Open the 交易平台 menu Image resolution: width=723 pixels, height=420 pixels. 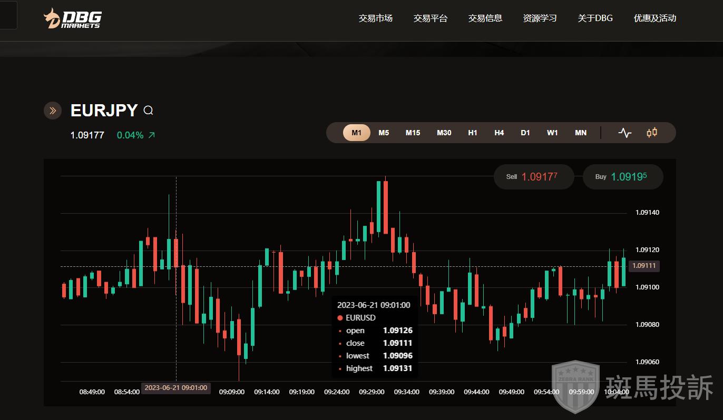pos(431,18)
